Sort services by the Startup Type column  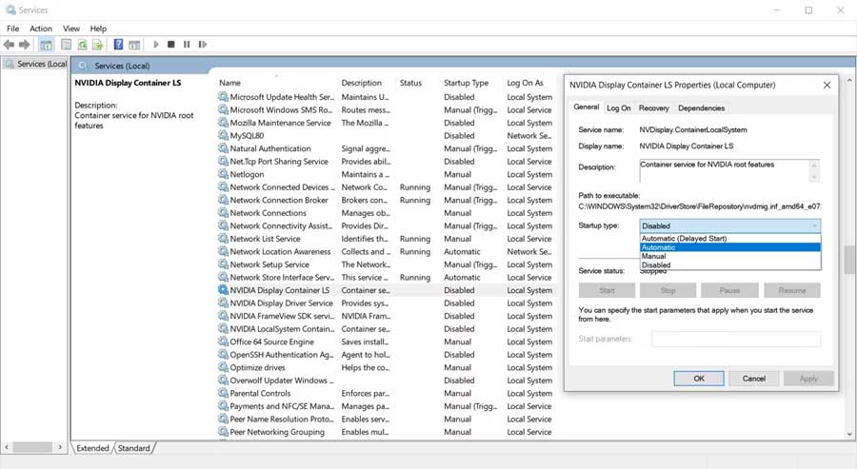[x=466, y=83]
